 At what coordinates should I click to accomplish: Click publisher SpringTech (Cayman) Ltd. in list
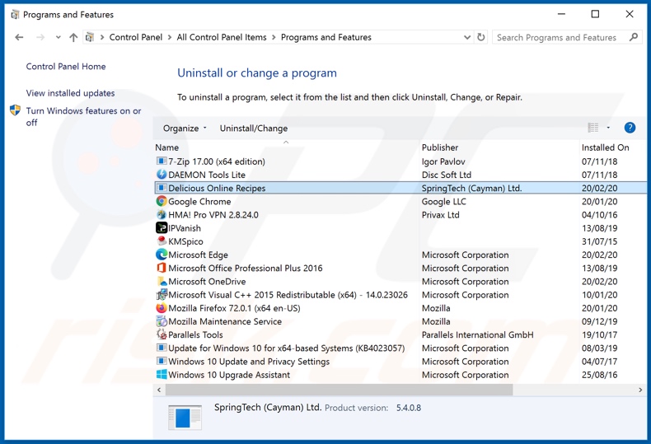click(471, 188)
